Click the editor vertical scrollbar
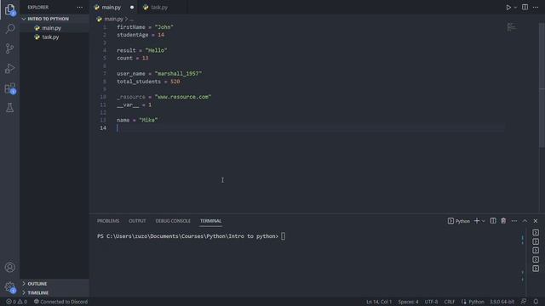Screen dimensions: 545x306 click(542, 85)
